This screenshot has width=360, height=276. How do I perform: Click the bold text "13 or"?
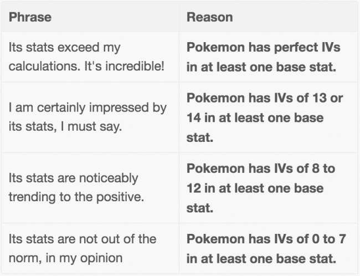(326, 98)
